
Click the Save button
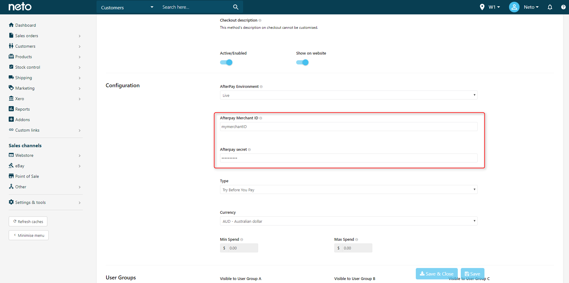(472, 274)
